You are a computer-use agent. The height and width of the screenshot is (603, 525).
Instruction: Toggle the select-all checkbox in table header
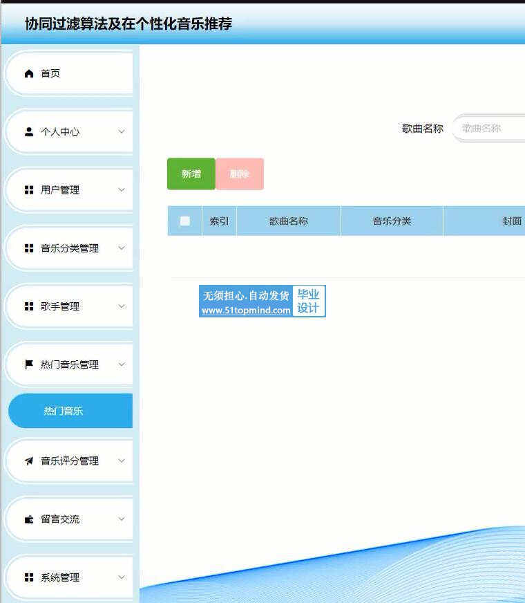(184, 221)
